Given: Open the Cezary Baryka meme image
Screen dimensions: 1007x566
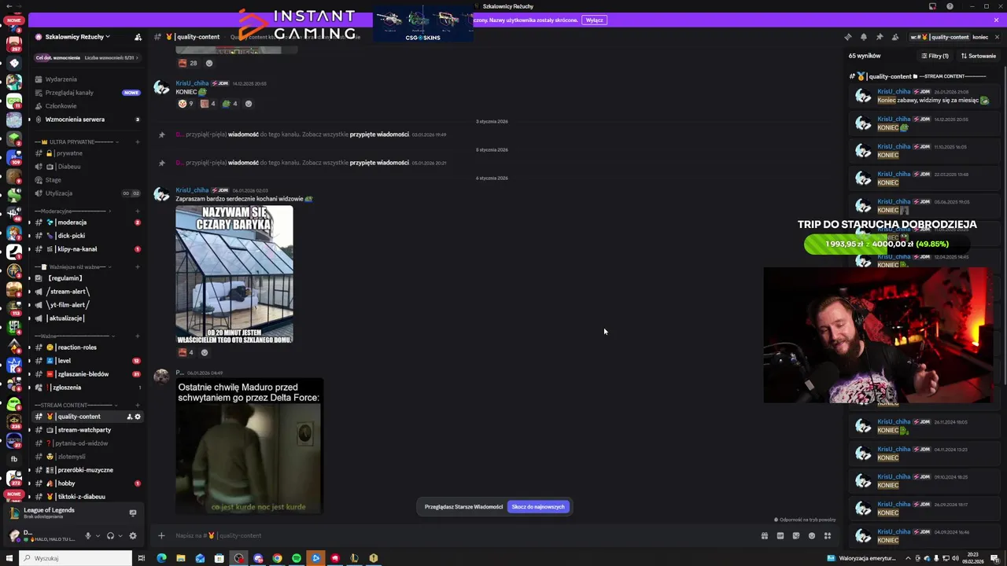Looking at the screenshot, I should click(x=234, y=274).
